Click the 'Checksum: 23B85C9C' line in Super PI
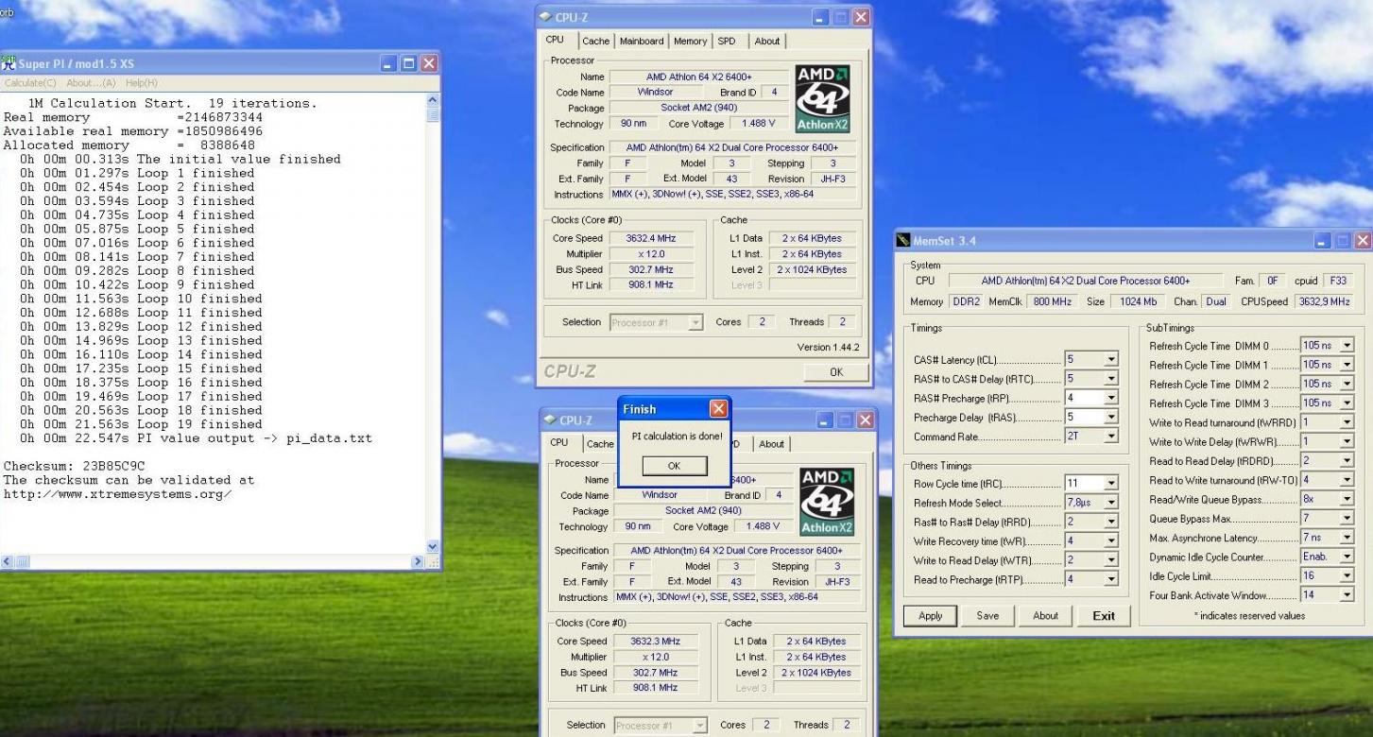The height and width of the screenshot is (737, 1373). coord(74,466)
